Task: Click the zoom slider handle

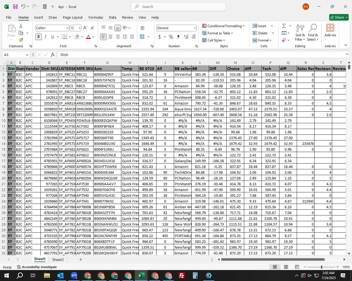Action: pos(321,267)
